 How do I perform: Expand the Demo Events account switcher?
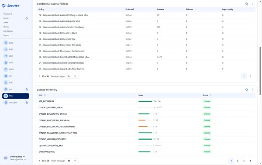pyautogui.click(x=17, y=157)
